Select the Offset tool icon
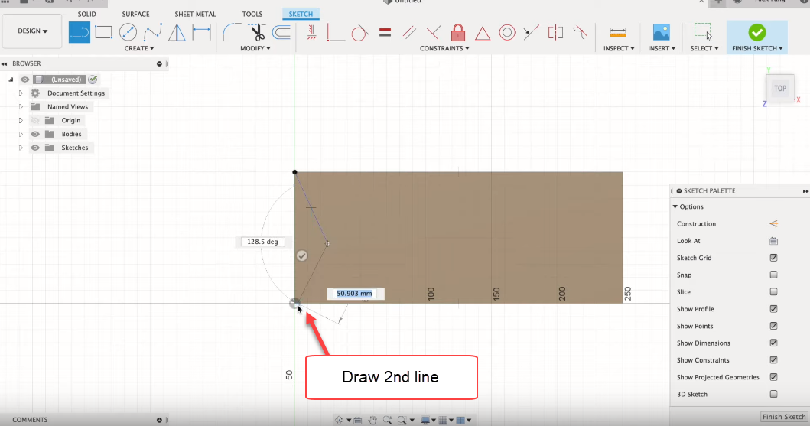The image size is (810, 426). 281,33
